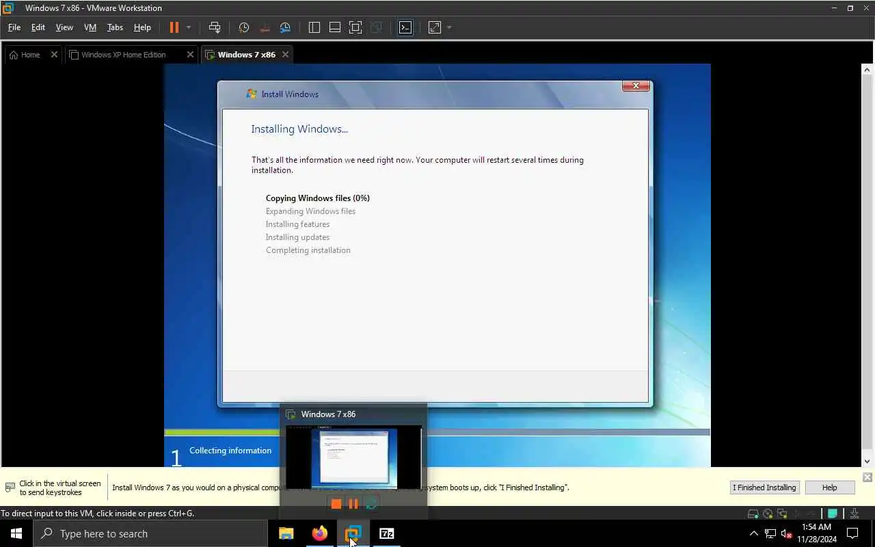Open the View menu
Screen dimensions: 875x547
[x=64, y=27]
